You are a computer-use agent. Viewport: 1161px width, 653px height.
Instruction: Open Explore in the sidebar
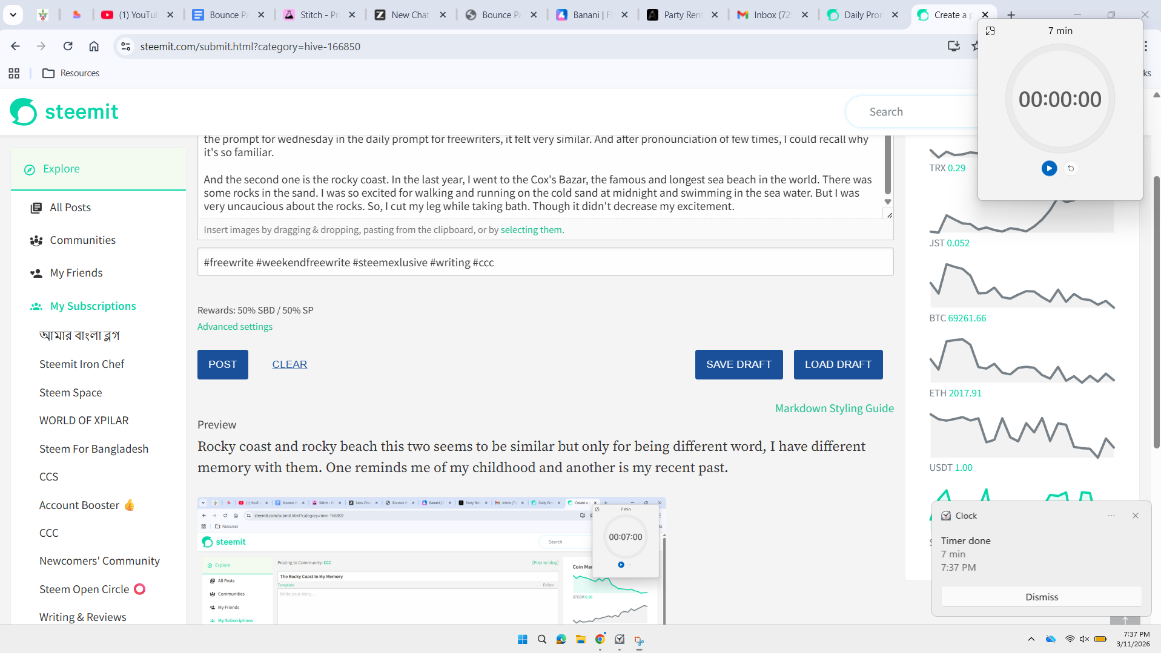(x=98, y=169)
